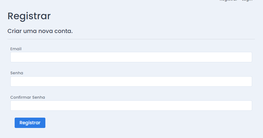Click inside the textbox under Senha

(x=131, y=81)
